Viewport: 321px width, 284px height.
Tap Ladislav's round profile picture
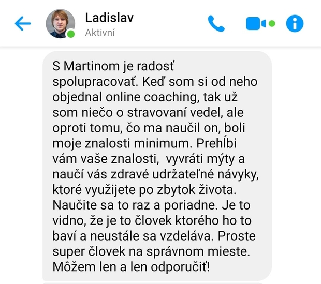point(61,23)
